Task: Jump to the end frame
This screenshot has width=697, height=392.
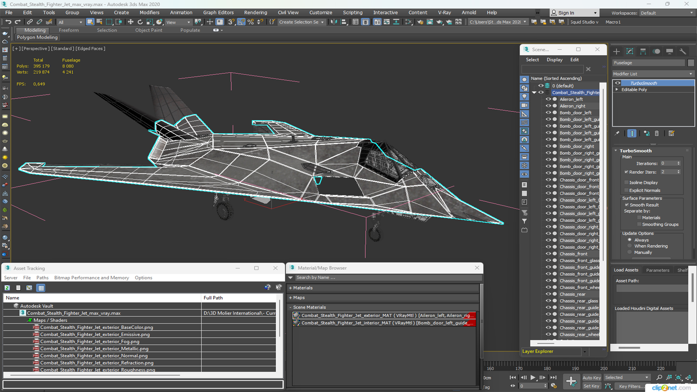Action: [553, 377]
